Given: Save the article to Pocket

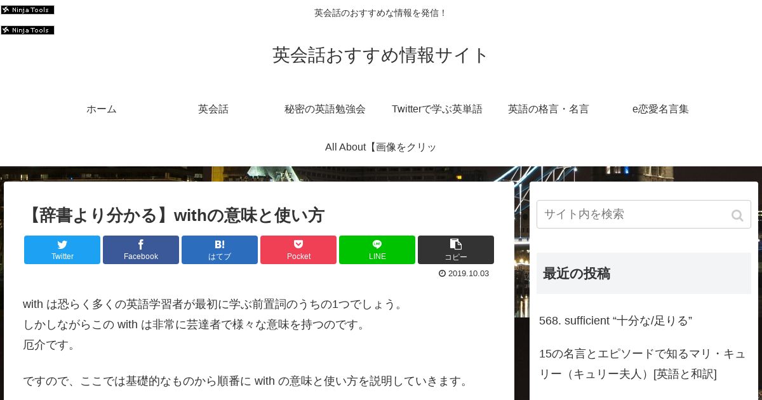Looking at the screenshot, I should (x=298, y=250).
